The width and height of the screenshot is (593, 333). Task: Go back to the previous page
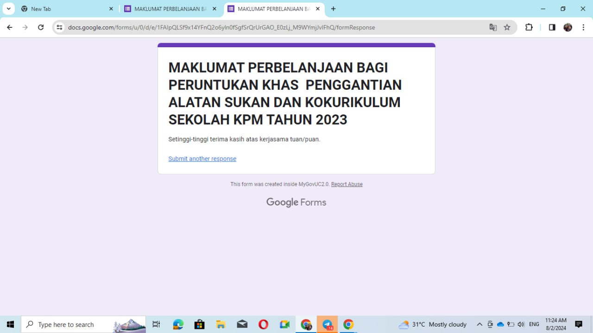coord(10,27)
